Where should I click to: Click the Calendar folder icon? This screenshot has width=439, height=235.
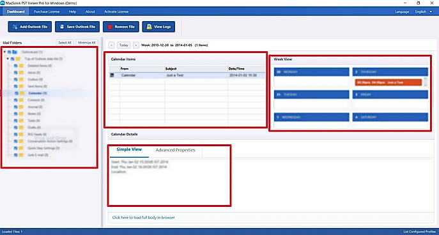pyautogui.click(x=22, y=93)
